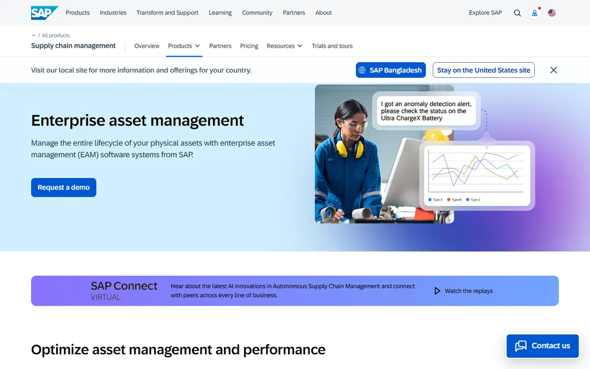
Task: Open the Community menu
Action: click(257, 13)
